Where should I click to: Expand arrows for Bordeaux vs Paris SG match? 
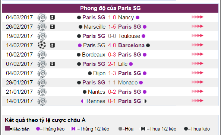click(197, 54)
